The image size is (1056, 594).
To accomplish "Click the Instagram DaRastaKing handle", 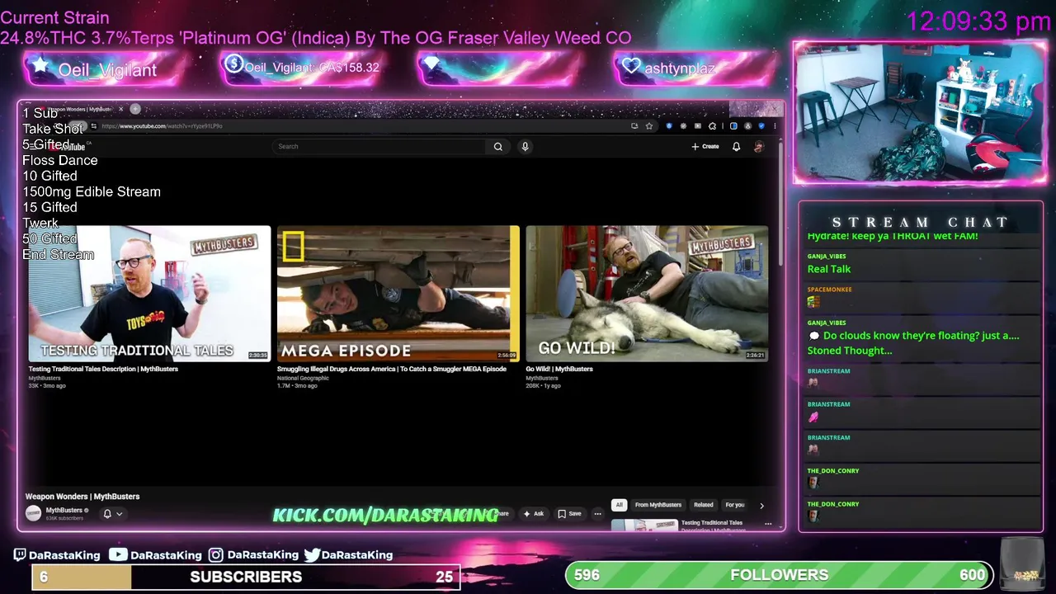I will tap(253, 555).
